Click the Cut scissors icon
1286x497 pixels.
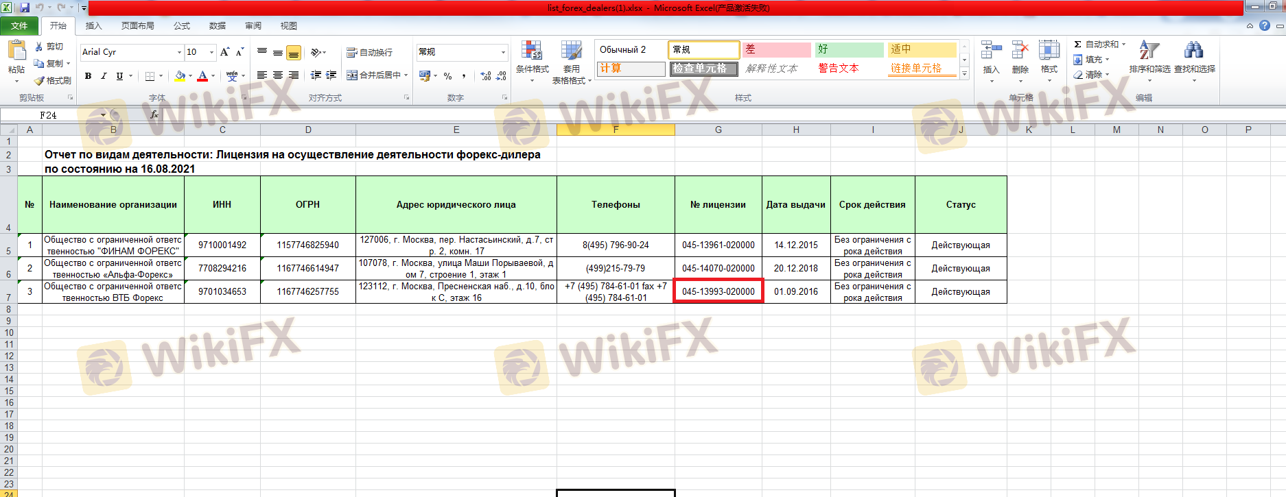(x=40, y=47)
